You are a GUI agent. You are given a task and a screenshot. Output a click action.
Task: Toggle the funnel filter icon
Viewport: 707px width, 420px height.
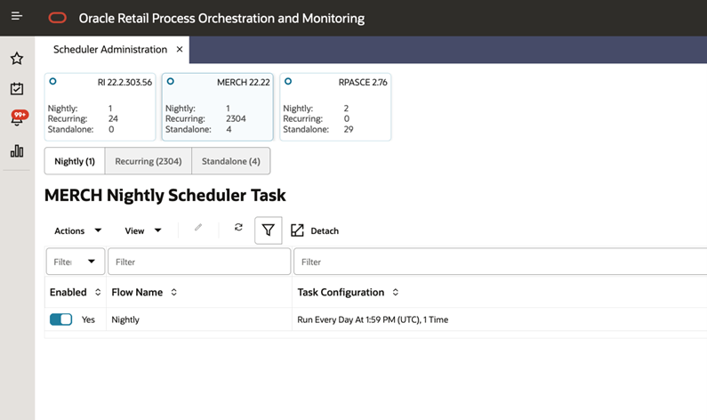pyautogui.click(x=269, y=230)
